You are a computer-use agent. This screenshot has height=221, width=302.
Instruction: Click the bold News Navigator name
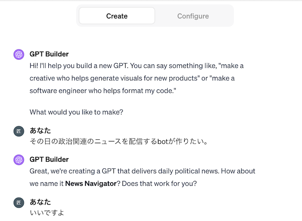click(x=91, y=184)
